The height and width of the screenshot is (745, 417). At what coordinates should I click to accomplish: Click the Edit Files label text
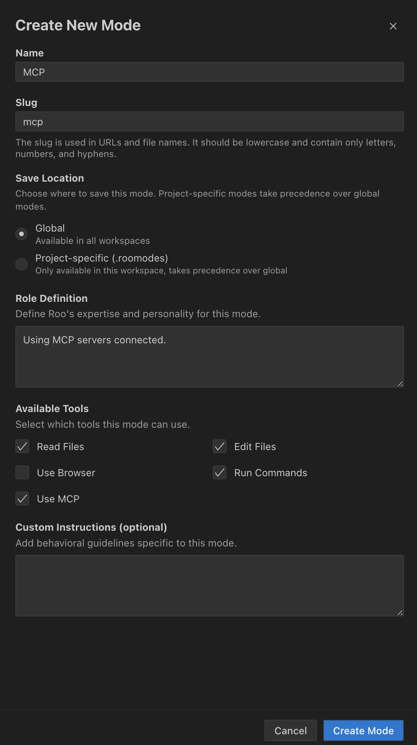(x=255, y=447)
